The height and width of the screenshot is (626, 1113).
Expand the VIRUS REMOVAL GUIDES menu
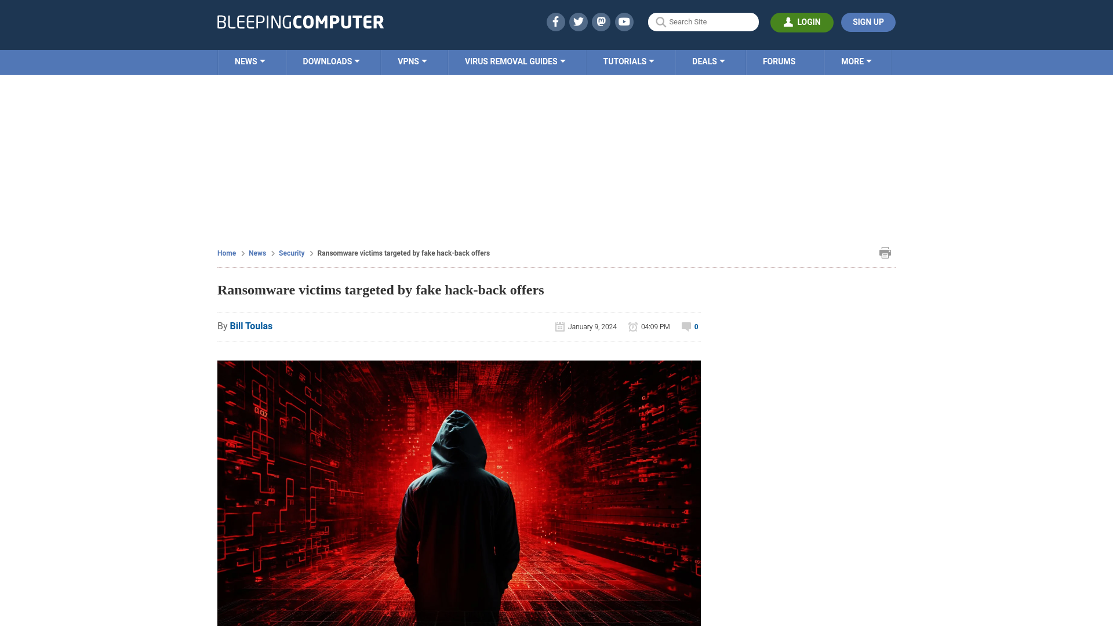click(514, 61)
